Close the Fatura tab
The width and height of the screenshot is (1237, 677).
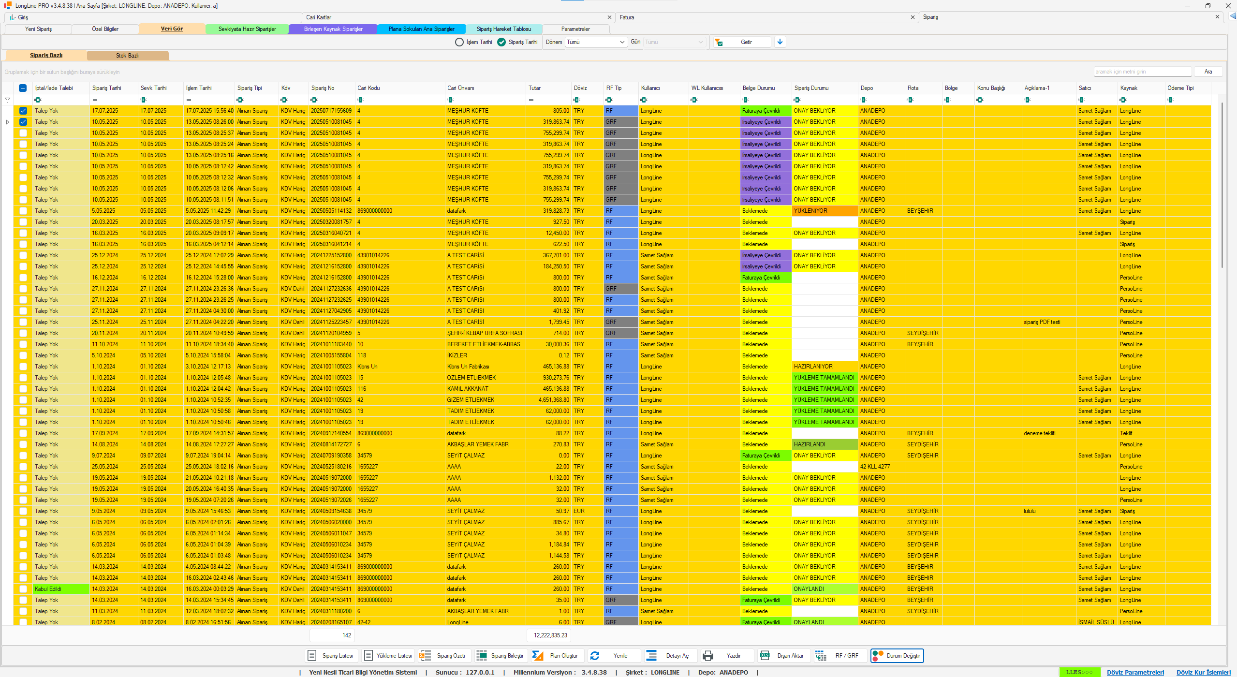pyautogui.click(x=913, y=17)
